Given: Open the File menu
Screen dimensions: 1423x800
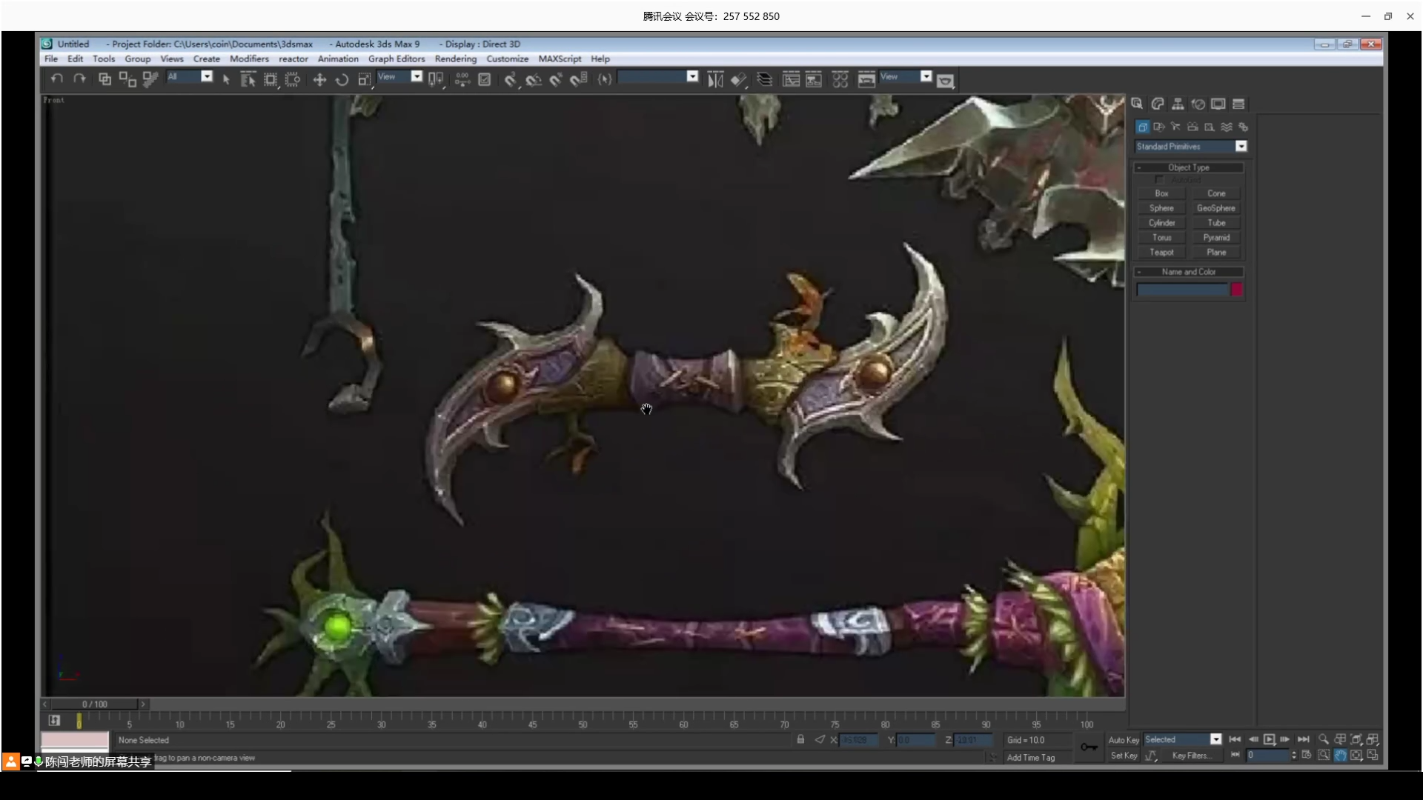Looking at the screenshot, I should pyautogui.click(x=51, y=59).
